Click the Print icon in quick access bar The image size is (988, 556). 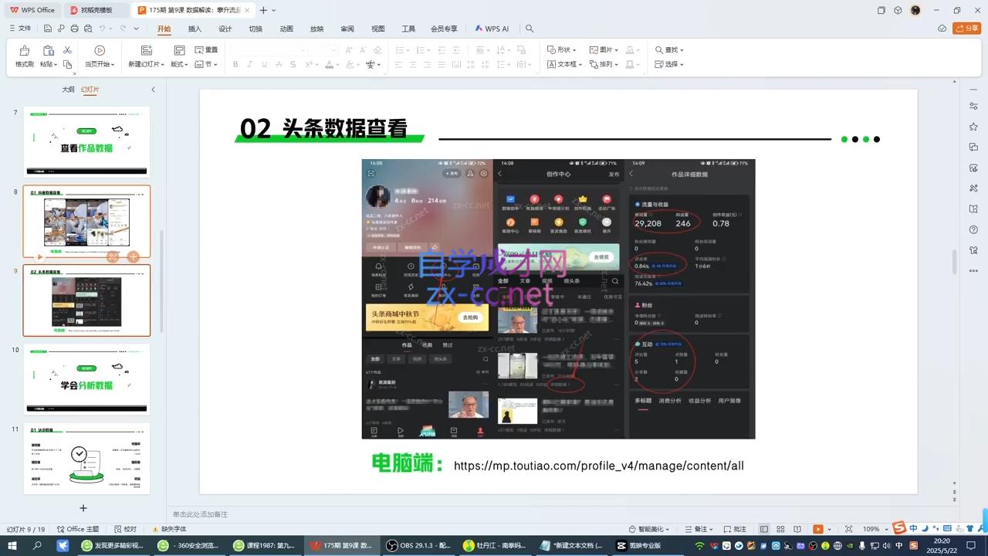click(74, 29)
